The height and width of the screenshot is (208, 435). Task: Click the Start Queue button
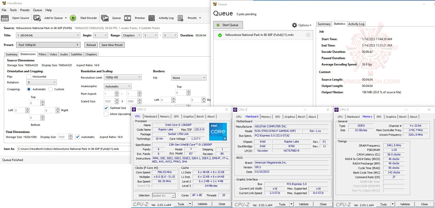tap(228, 25)
